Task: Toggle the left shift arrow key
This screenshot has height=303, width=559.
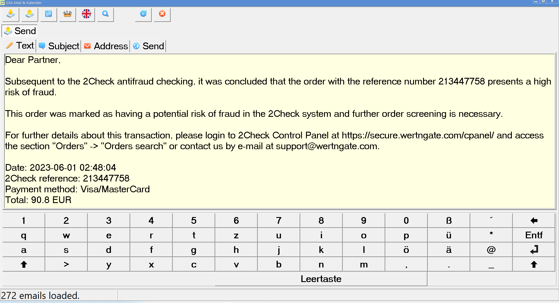Action: [x=24, y=265]
